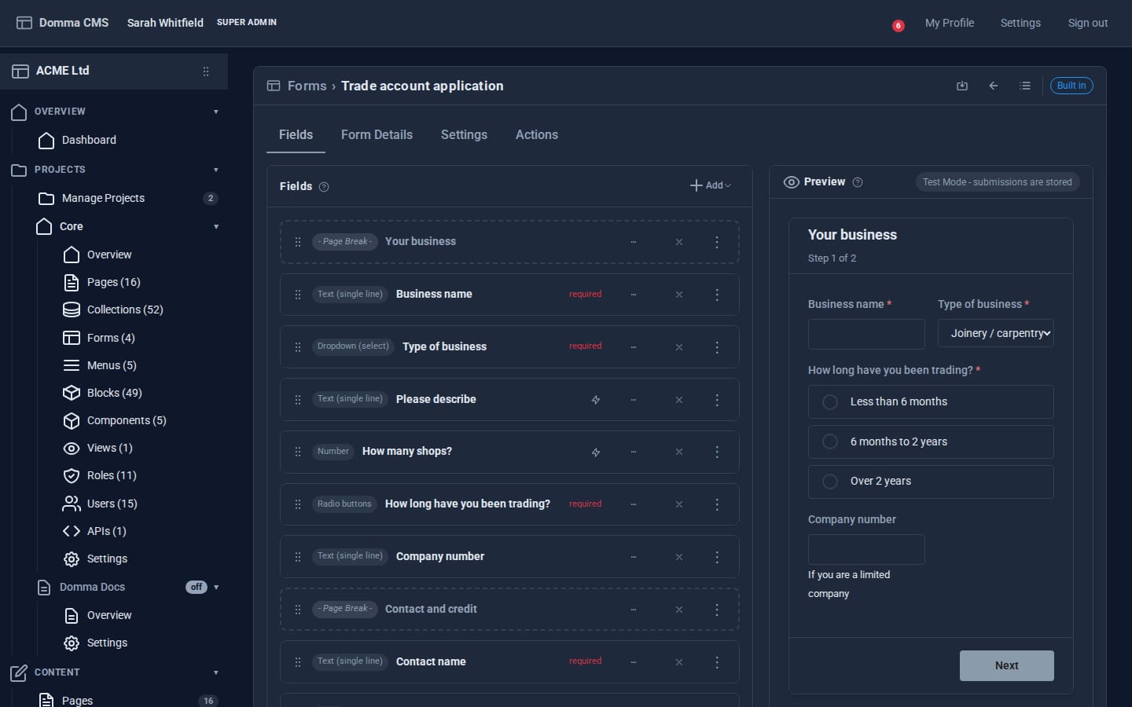Toggle the Domma Docs off switch
This screenshot has height=707, width=1132.
click(x=197, y=587)
